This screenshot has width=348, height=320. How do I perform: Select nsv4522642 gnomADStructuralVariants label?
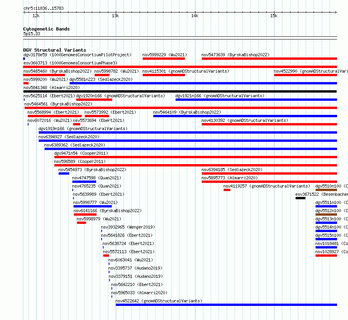coord(159,301)
